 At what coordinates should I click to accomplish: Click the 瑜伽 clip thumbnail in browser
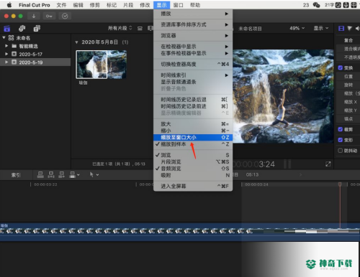[x=101, y=65]
